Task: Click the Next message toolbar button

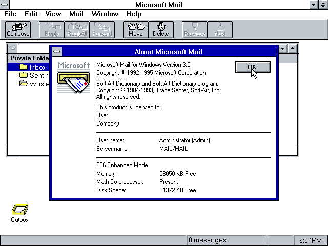Action: (x=220, y=30)
